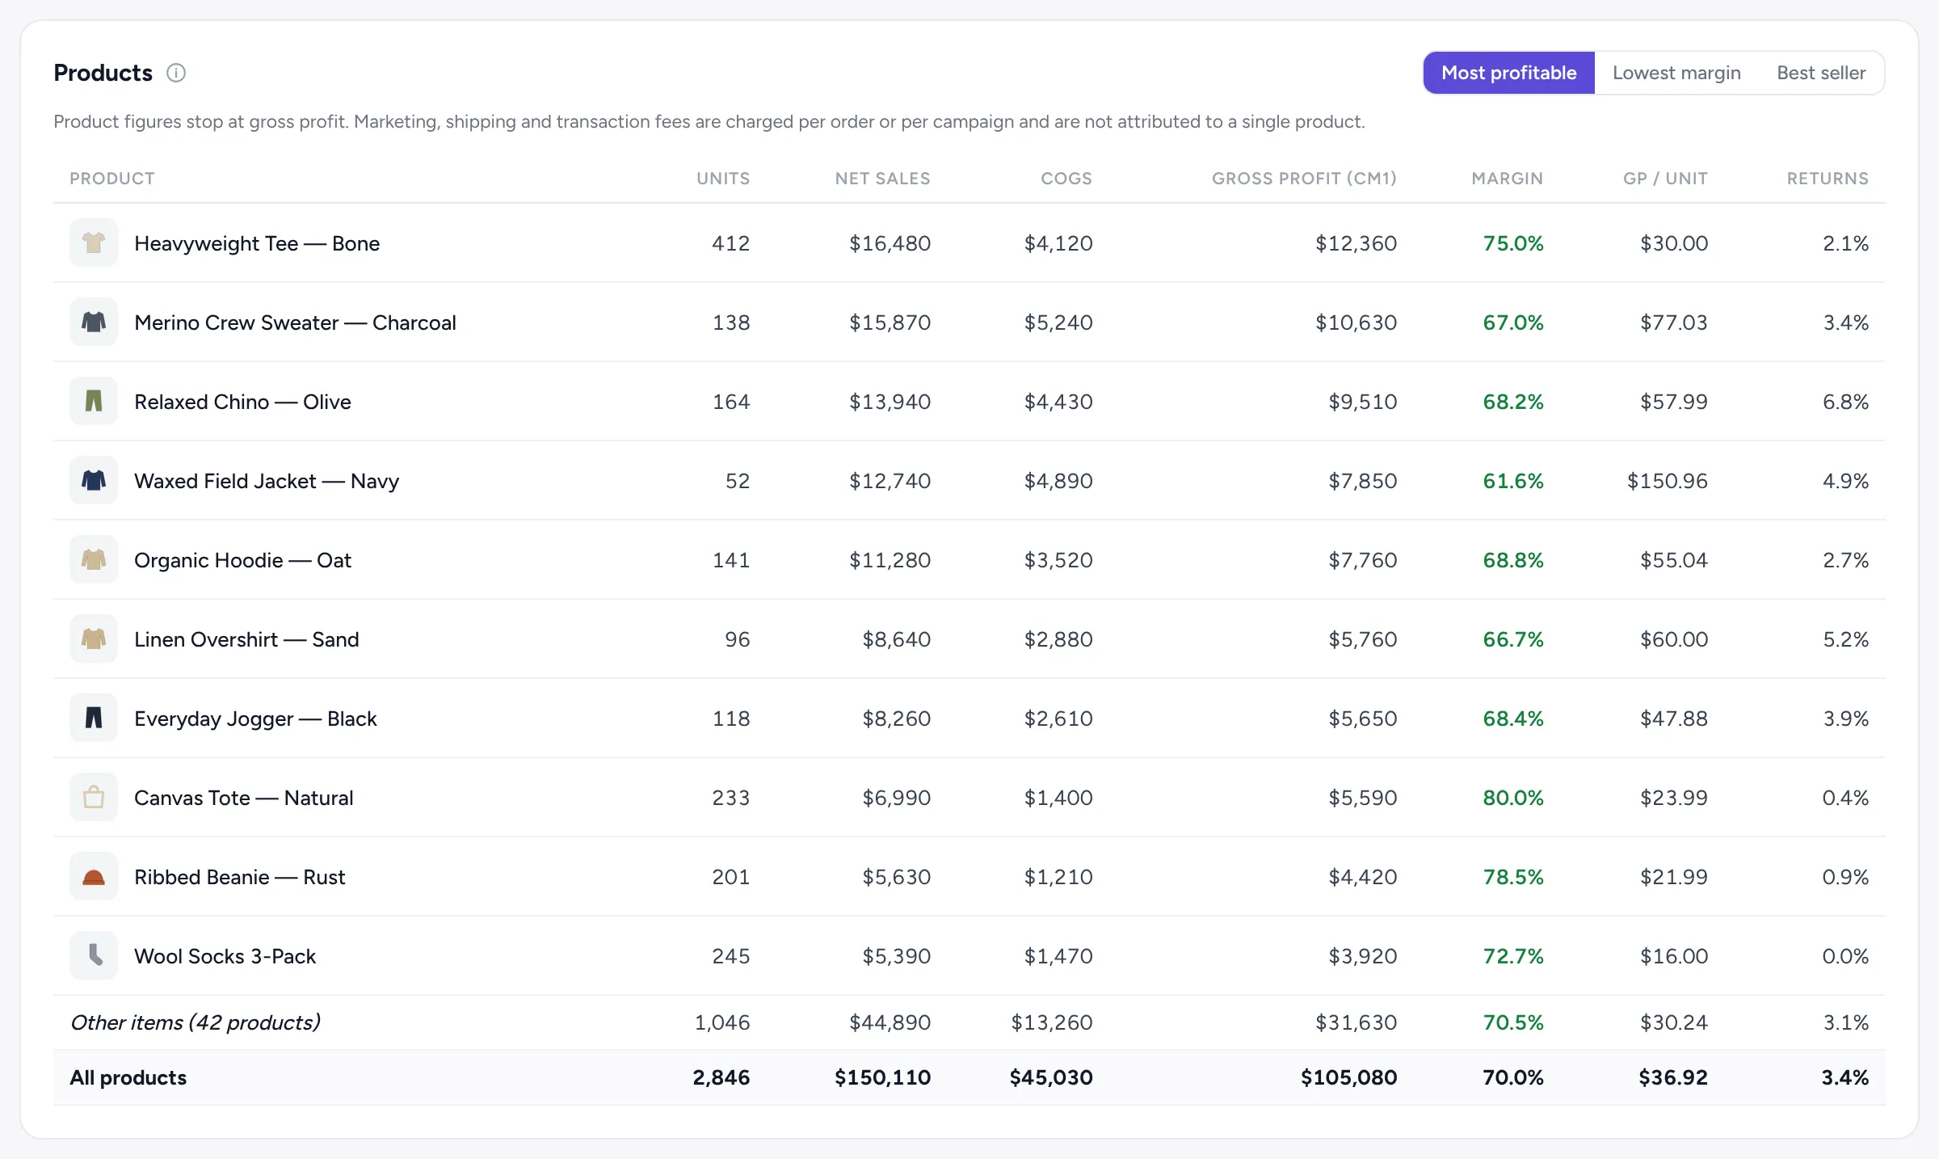Click the Merino Crew Sweater thumbnail icon
Screen dimensions: 1939x1159
pyautogui.click(x=94, y=322)
